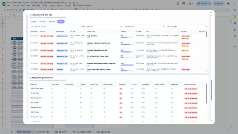Select the 30 ngày filter chip
The image size is (238, 134).
(x=43, y=21)
